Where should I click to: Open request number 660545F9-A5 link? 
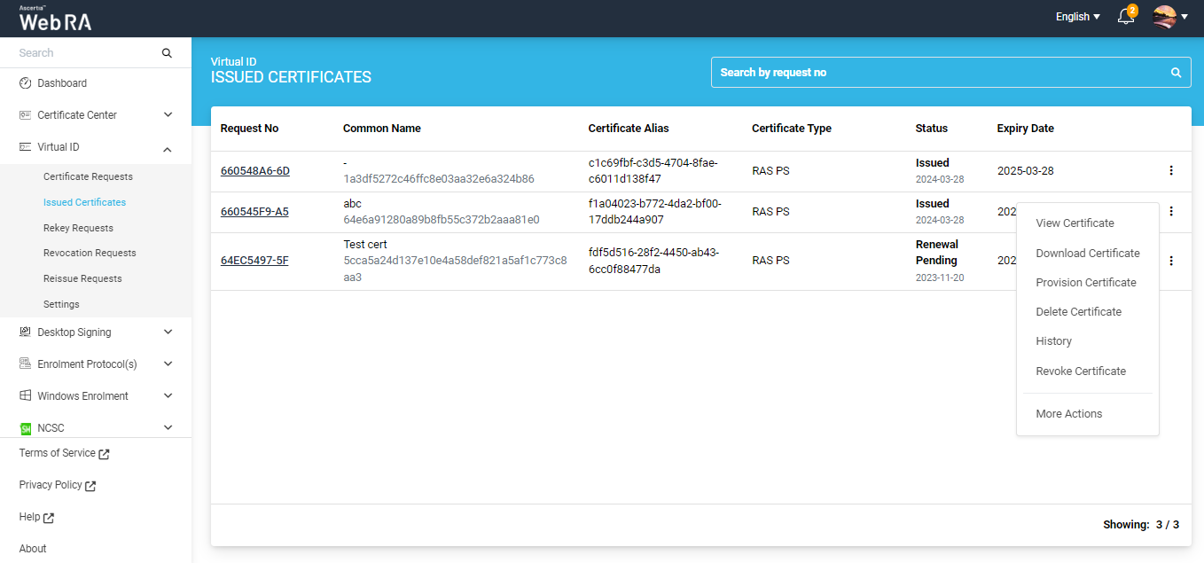pos(254,212)
